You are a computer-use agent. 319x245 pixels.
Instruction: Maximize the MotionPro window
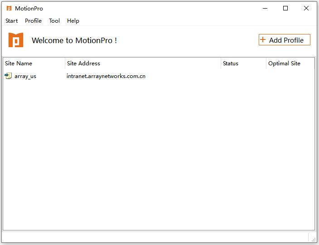(285, 8)
